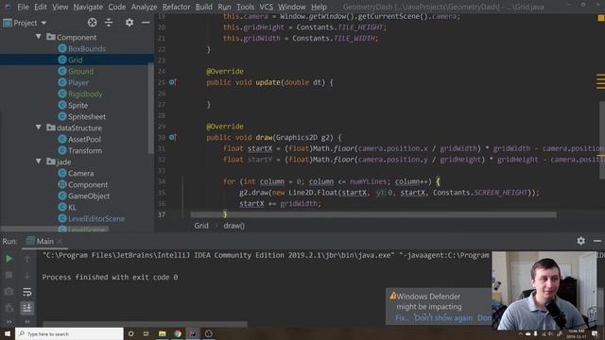Click Don't show again link
The height and width of the screenshot is (340, 605).
coord(442,318)
